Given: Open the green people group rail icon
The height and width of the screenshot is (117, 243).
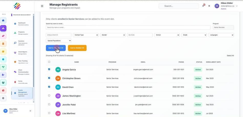Looking at the screenshot, I should [x=3, y=83].
